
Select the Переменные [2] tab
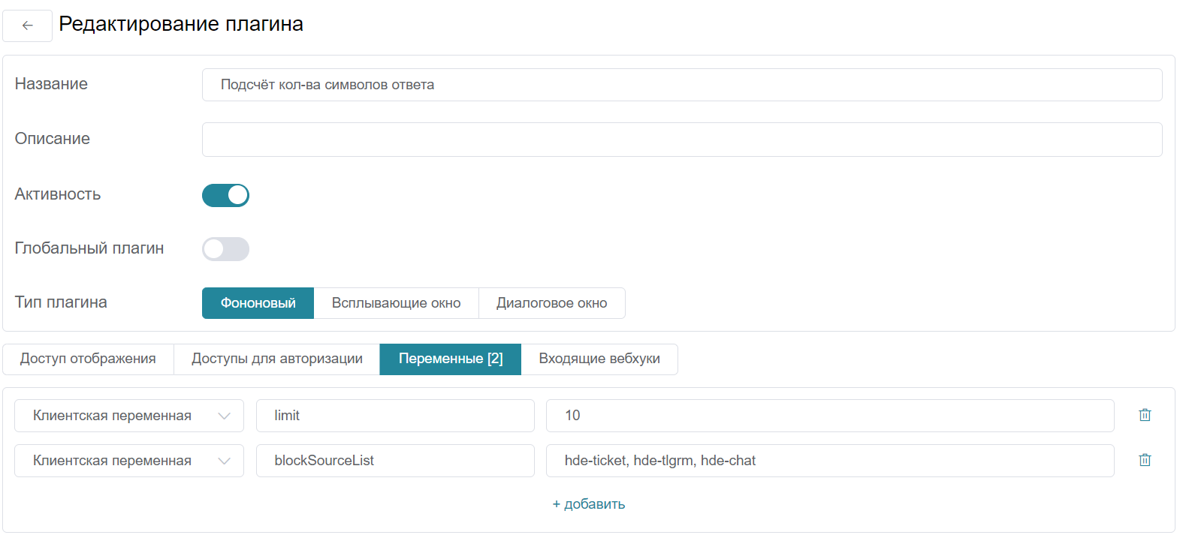pos(450,359)
